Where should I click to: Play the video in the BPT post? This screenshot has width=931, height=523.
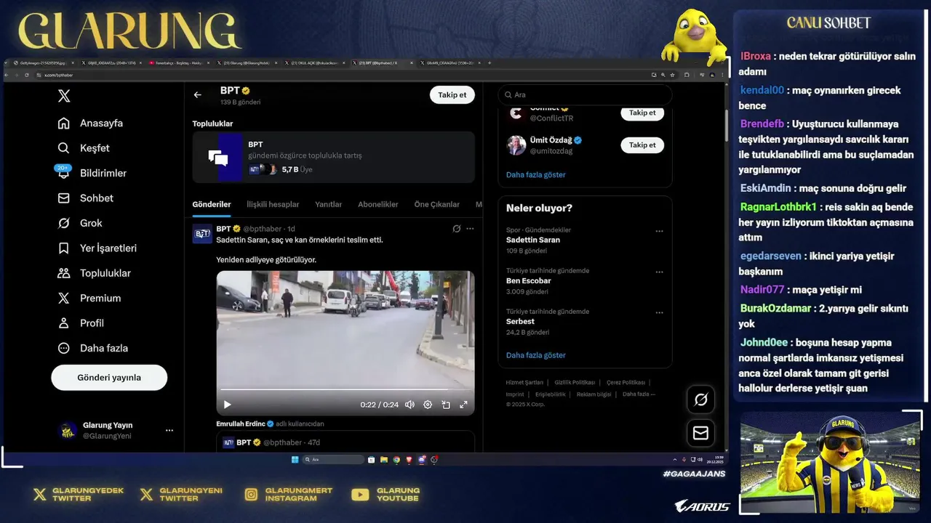pyautogui.click(x=227, y=405)
